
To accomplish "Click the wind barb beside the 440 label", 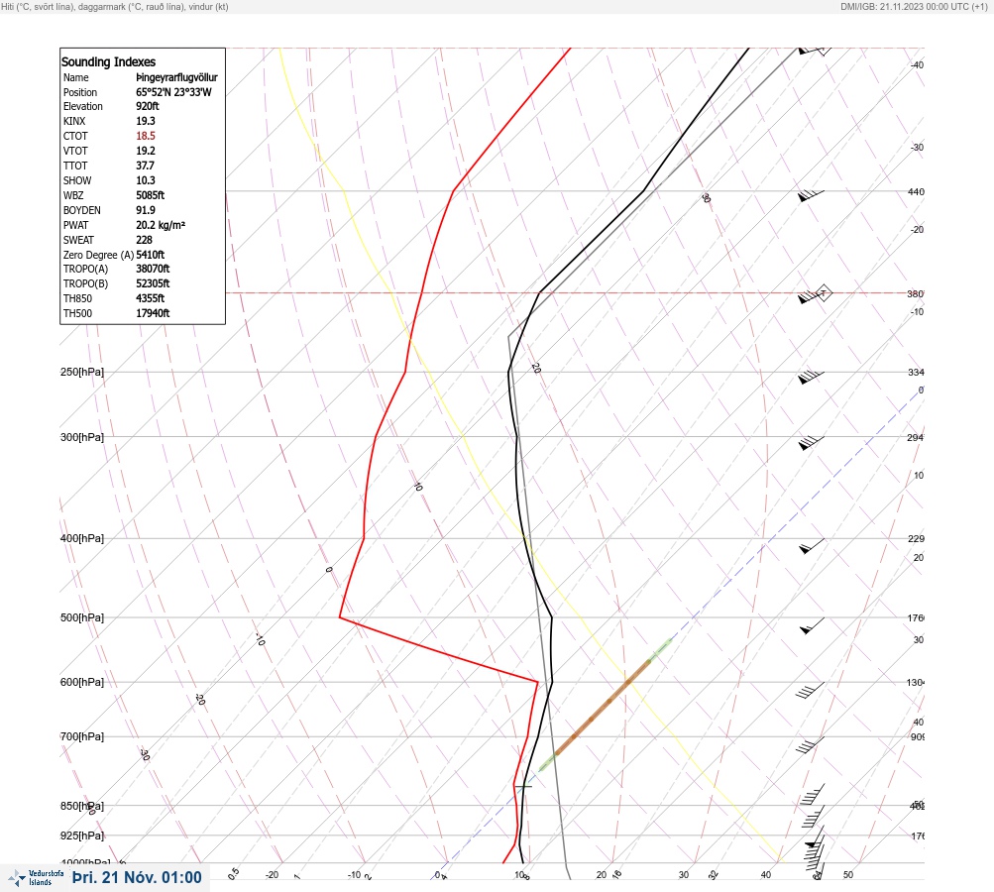I will point(811,196).
